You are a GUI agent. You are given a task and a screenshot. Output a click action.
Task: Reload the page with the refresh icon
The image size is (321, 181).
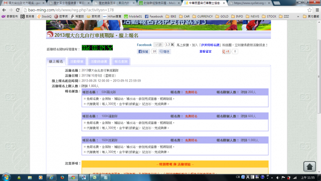18,10
